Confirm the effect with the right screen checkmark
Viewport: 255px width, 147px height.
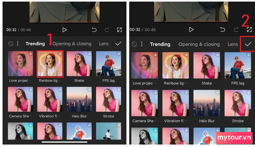(248, 44)
